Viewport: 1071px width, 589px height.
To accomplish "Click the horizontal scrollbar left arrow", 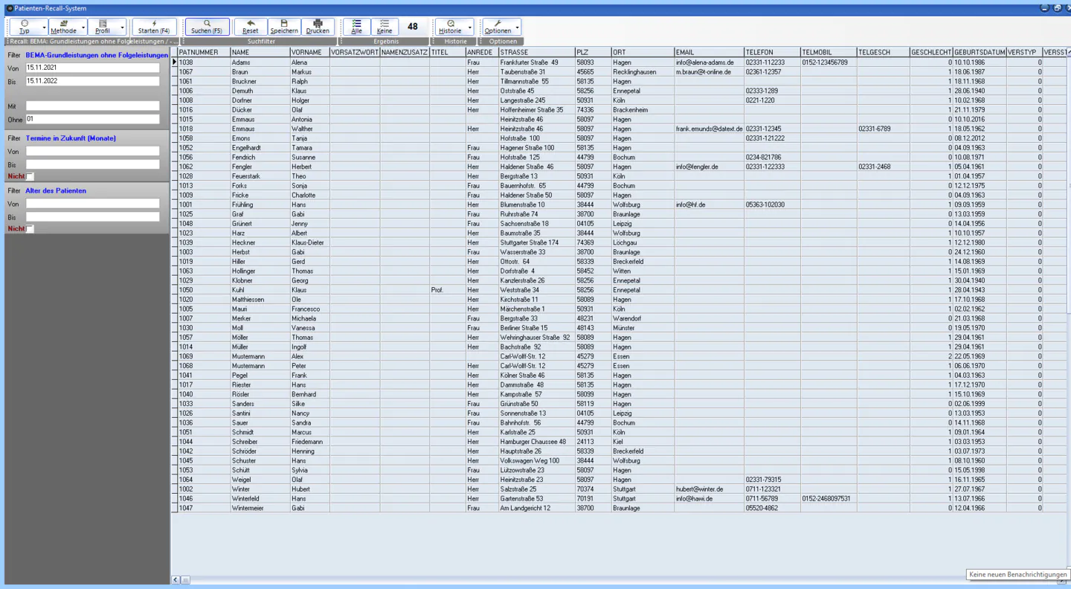I will point(176,580).
